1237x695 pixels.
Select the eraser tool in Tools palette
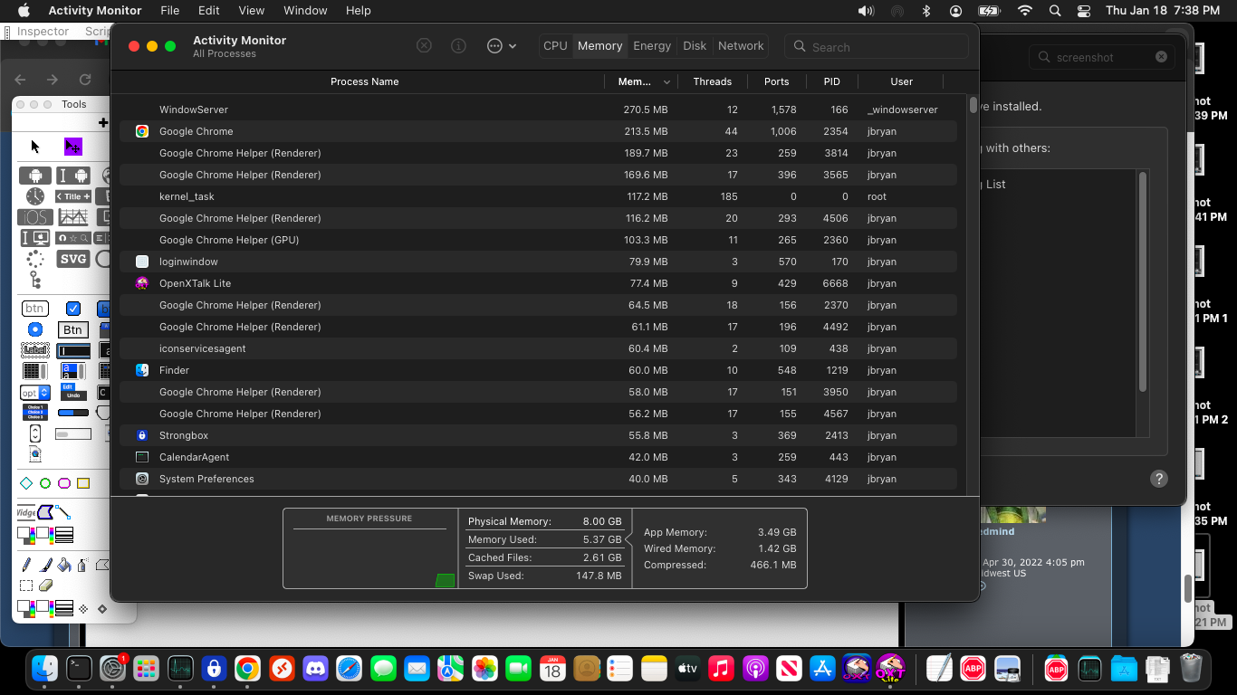46,586
